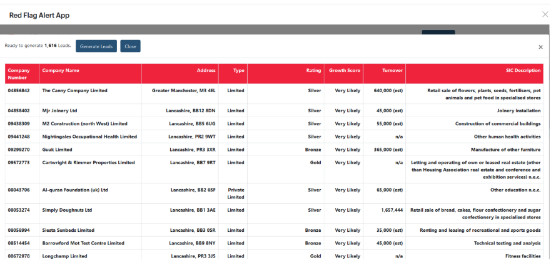
Task: Click turnover value 55,000 (est)
Action: [x=390, y=123]
